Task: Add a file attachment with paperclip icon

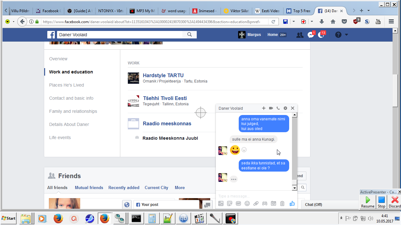Action: (x=256, y=203)
